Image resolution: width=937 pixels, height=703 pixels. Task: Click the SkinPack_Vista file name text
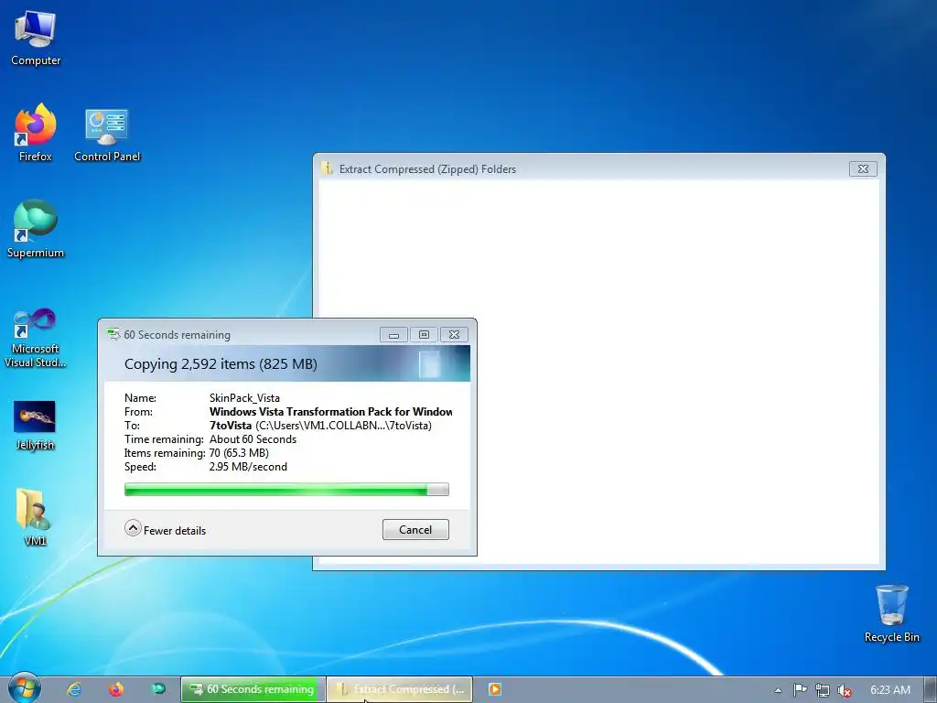point(244,398)
